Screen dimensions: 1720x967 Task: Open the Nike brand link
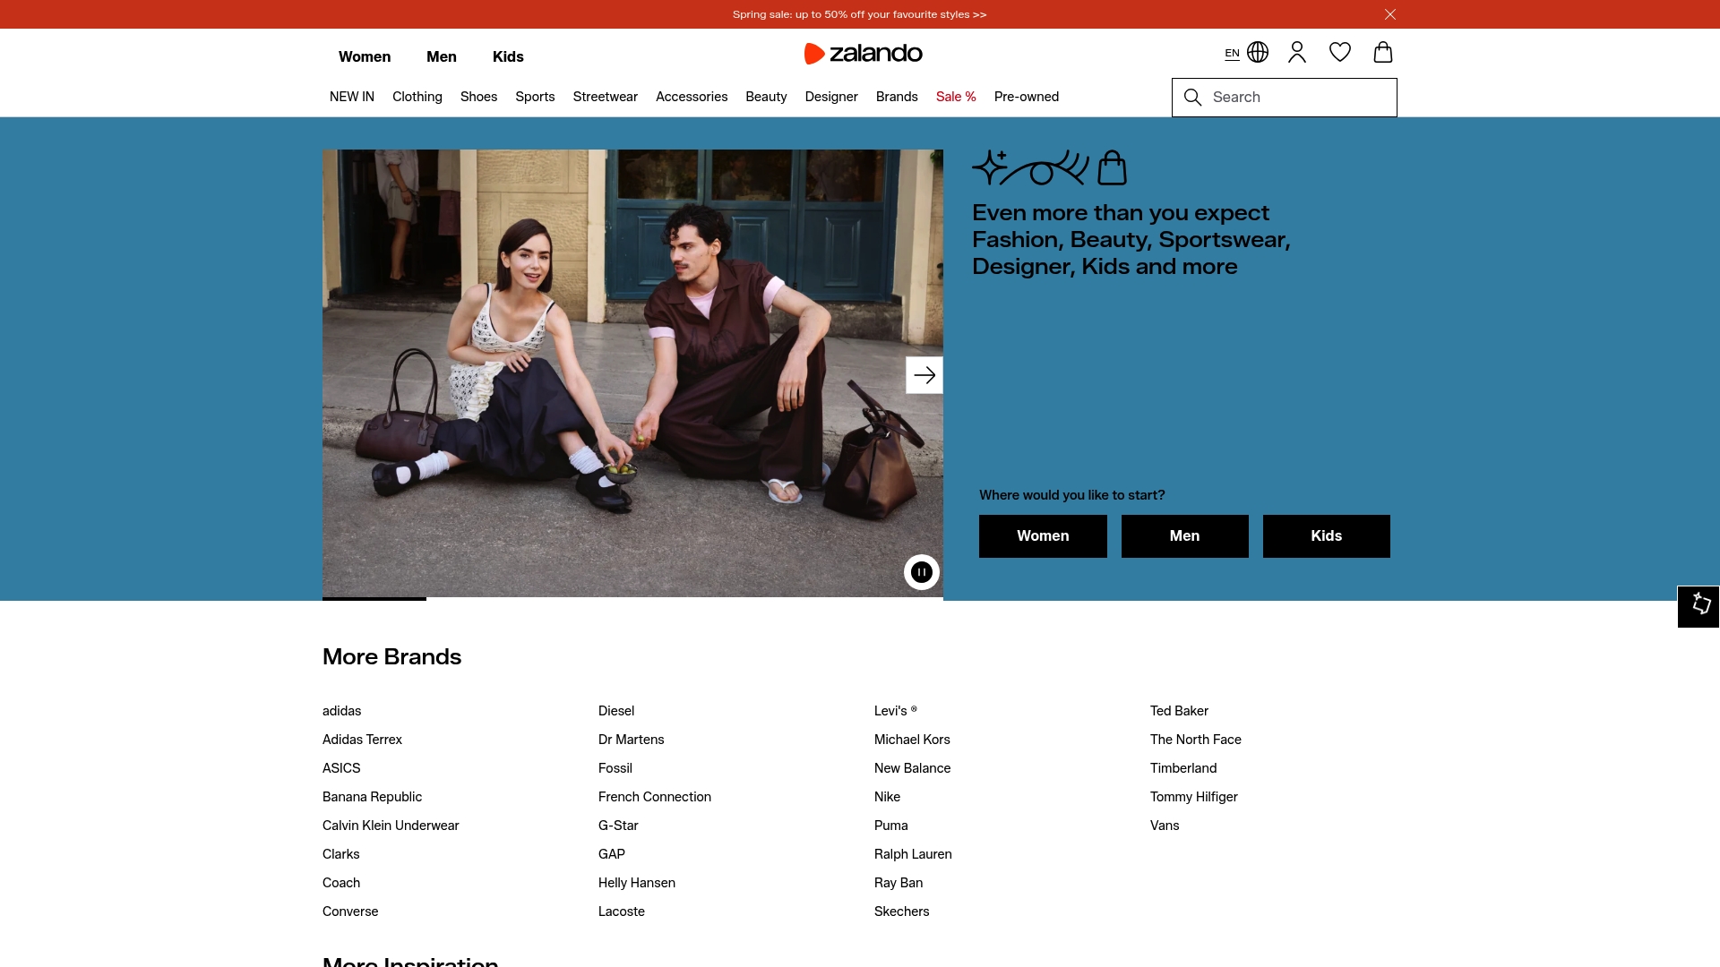pos(887,797)
